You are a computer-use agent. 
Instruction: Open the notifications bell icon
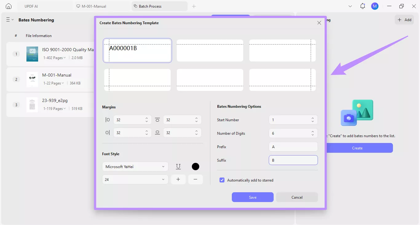click(363, 6)
